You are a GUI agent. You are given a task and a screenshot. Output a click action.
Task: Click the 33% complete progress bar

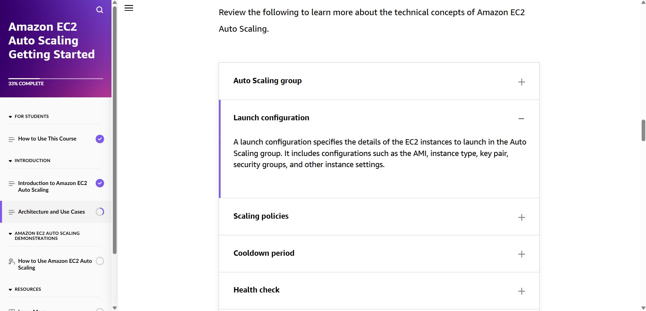pyautogui.click(x=56, y=79)
